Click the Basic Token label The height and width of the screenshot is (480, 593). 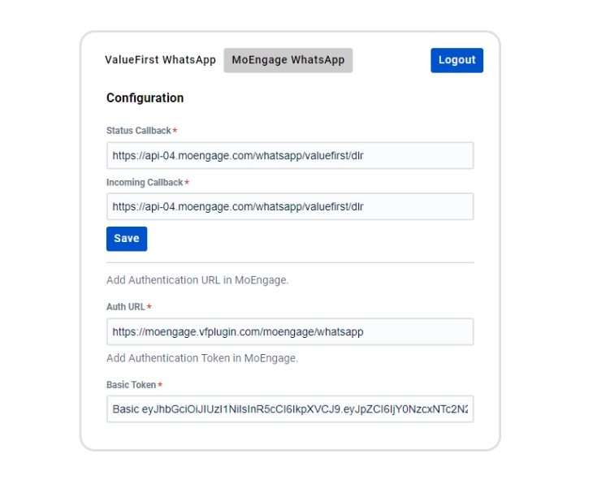[131, 385]
